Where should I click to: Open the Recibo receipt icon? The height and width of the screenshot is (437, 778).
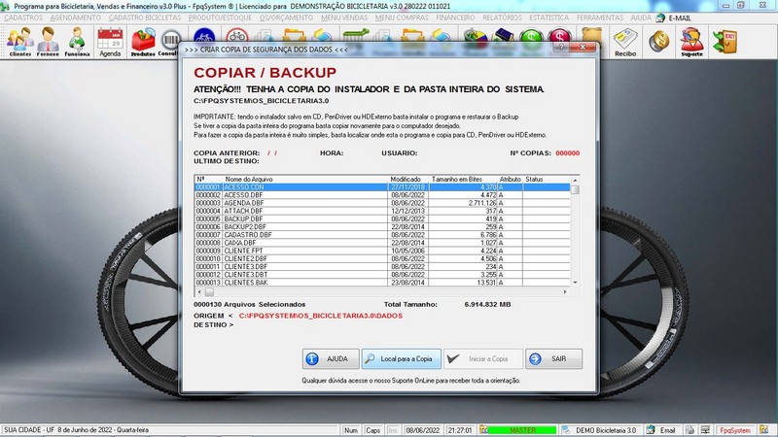point(625,42)
